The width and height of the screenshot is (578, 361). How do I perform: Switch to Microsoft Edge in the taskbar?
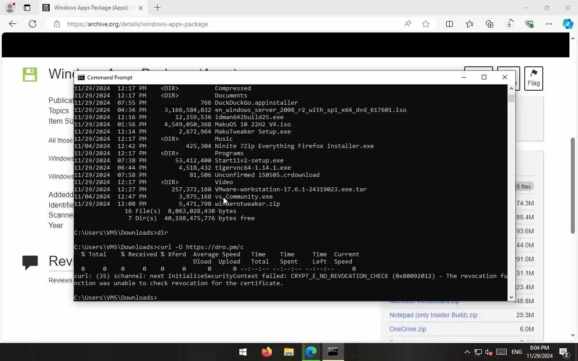311,352
